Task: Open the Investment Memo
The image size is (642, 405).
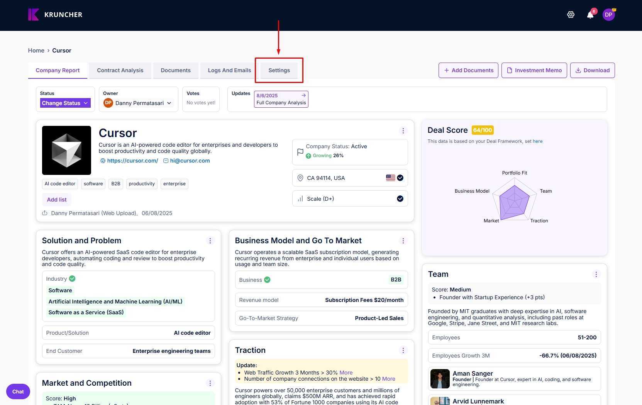Action: coord(534,70)
